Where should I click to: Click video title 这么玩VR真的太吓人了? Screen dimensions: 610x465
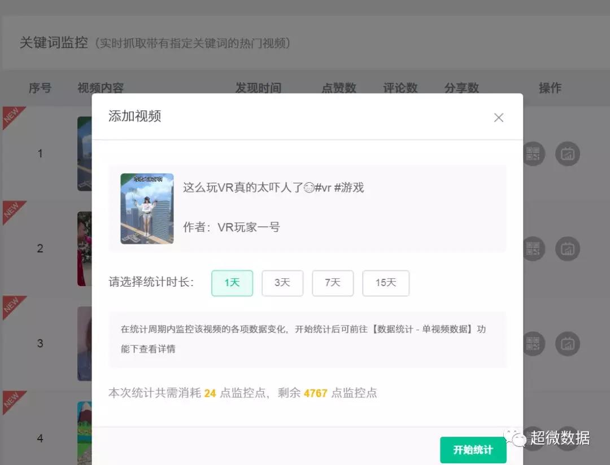pos(273,187)
